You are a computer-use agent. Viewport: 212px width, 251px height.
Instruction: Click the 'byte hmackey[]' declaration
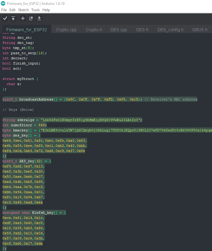107,130
